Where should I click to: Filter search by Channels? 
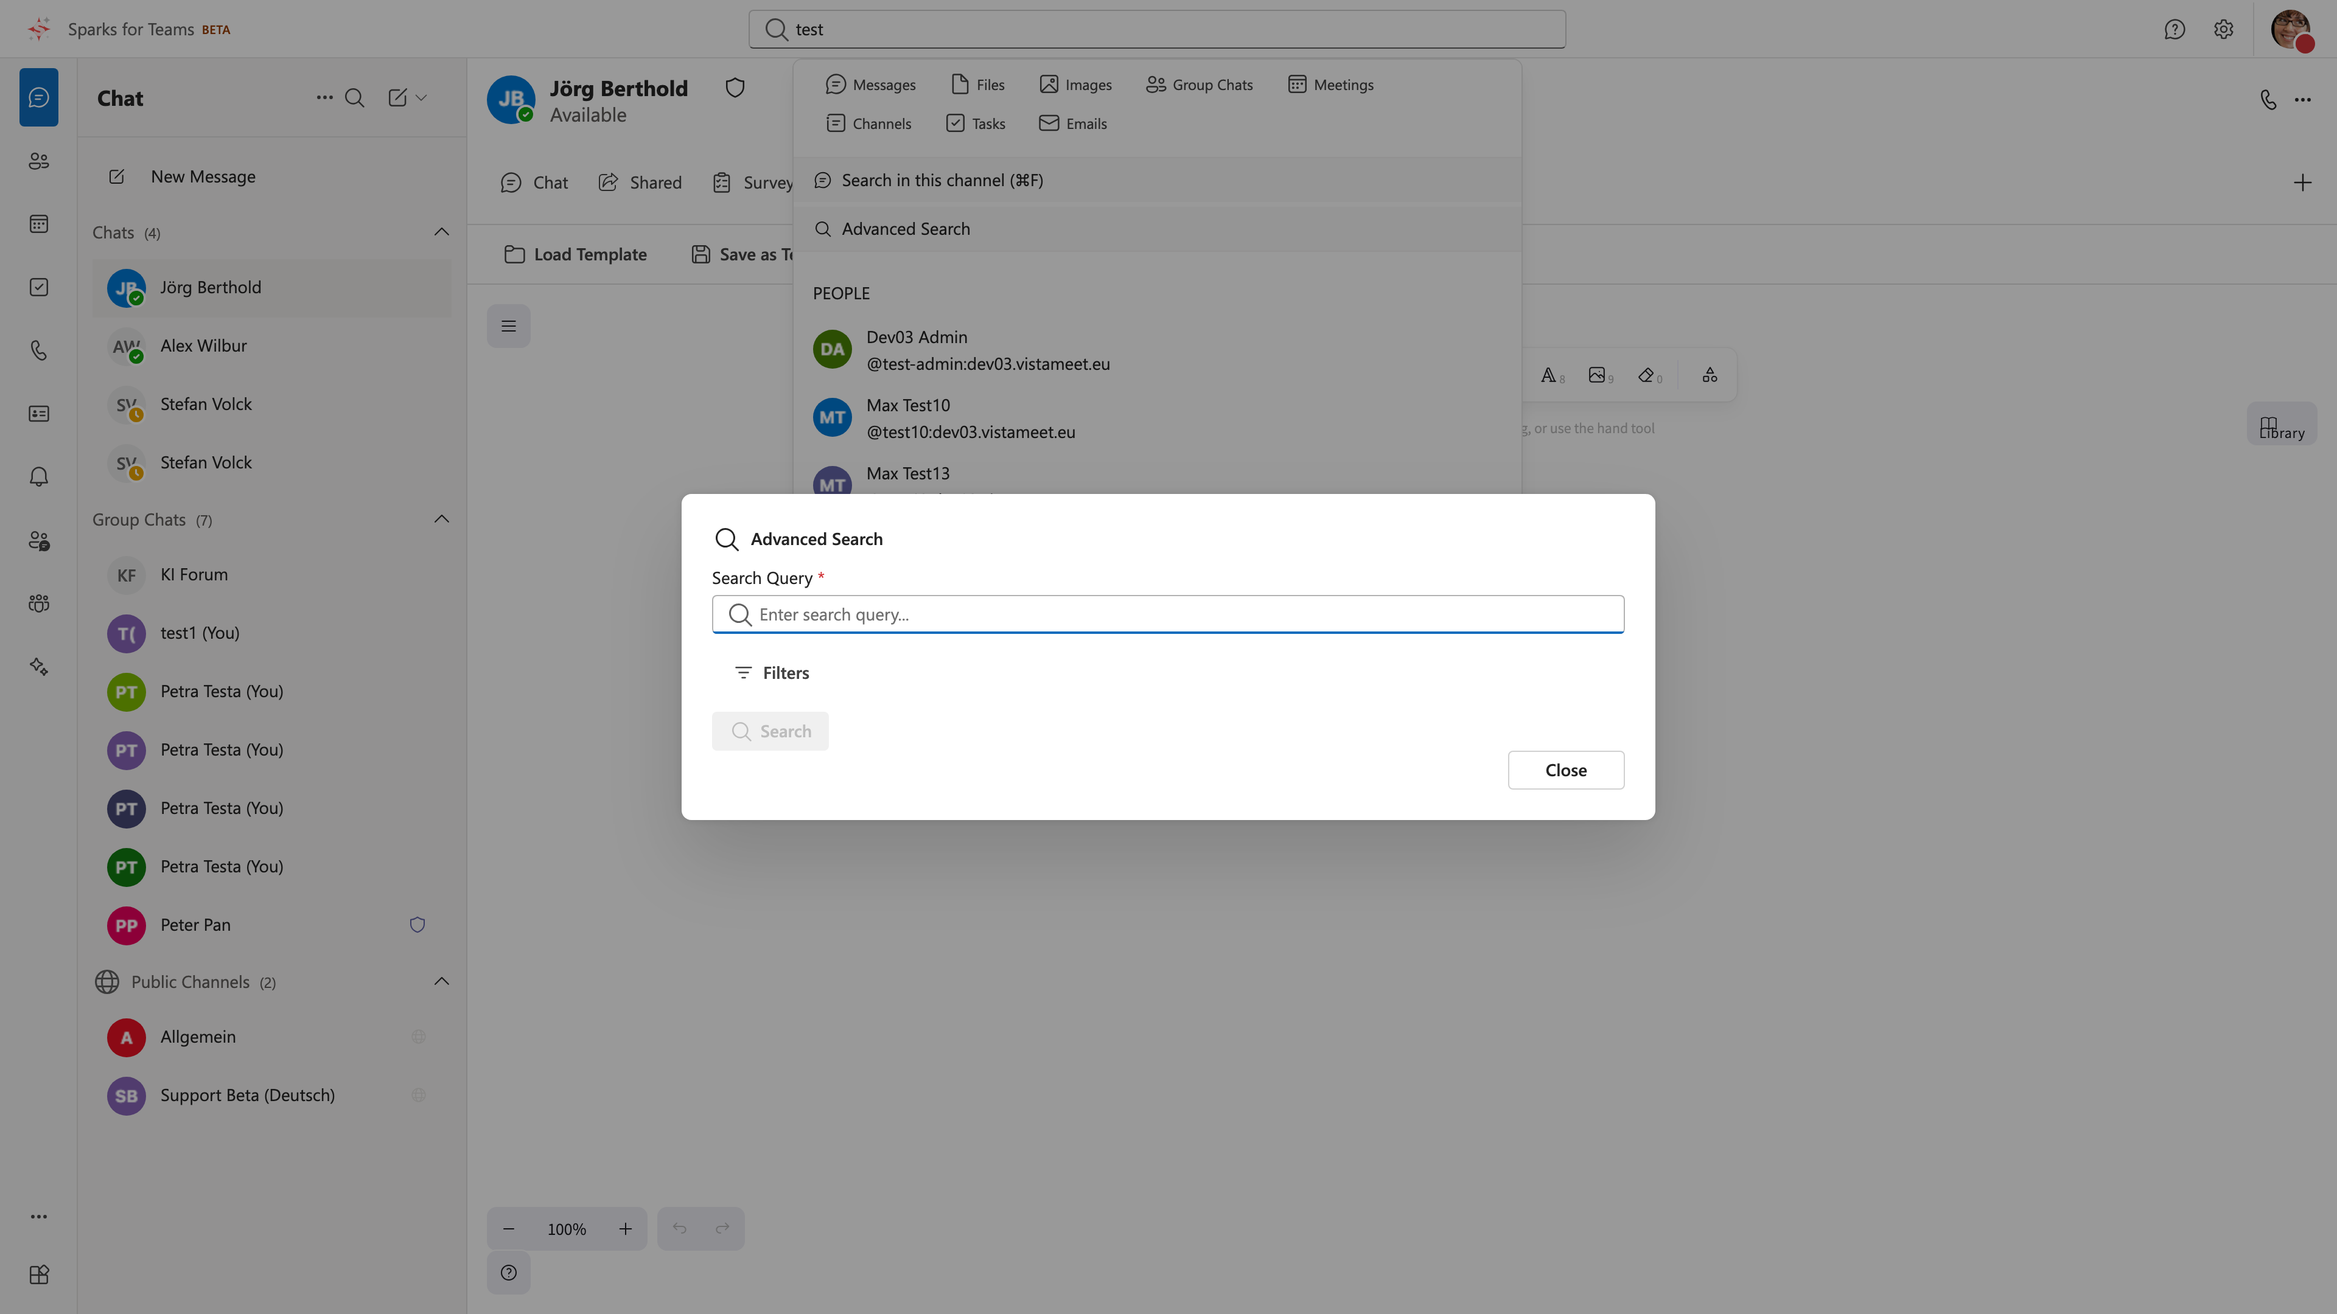pos(868,123)
